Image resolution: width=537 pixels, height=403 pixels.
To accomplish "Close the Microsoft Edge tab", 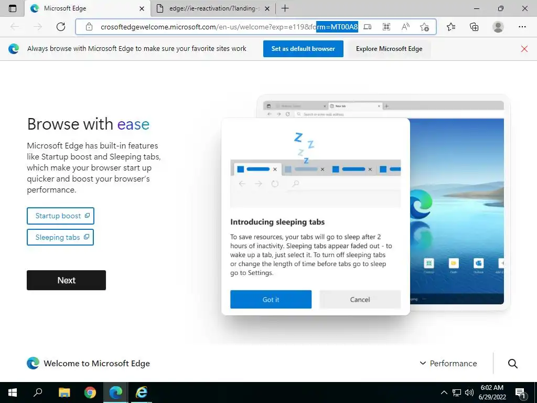I will click(142, 8).
